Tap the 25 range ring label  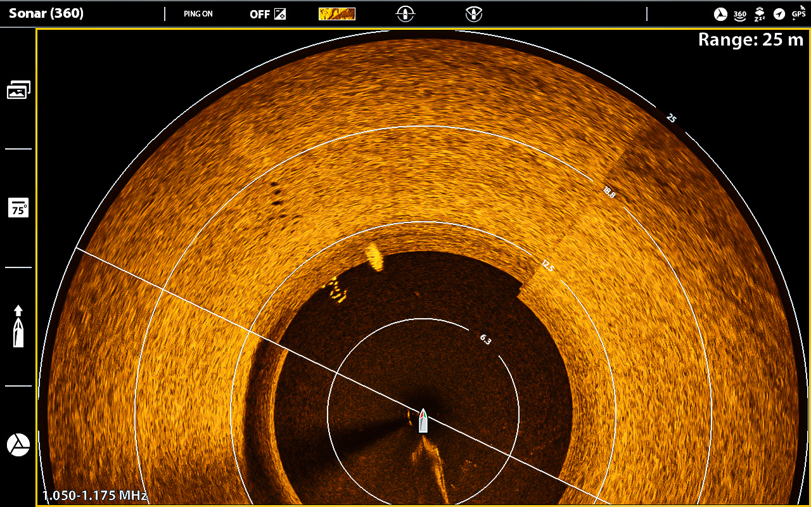[x=672, y=118]
